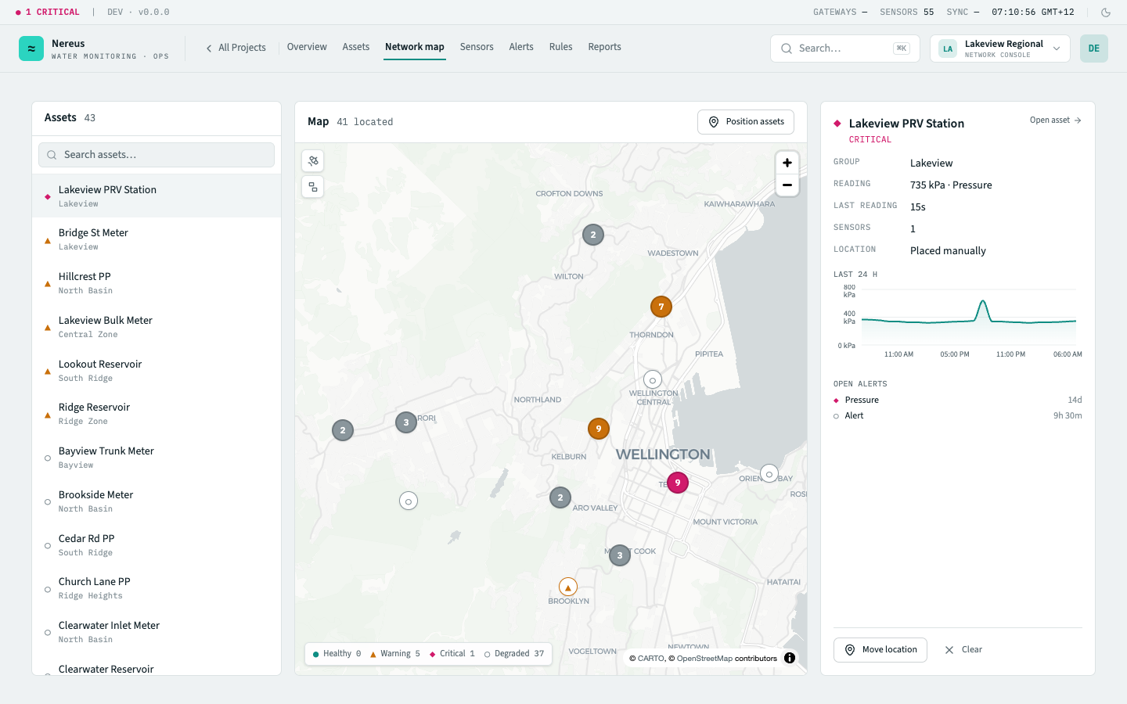The image size is (1127, 704).
Task: Toggle Critical filter in map legend
Action: click(x=452, y=654)
